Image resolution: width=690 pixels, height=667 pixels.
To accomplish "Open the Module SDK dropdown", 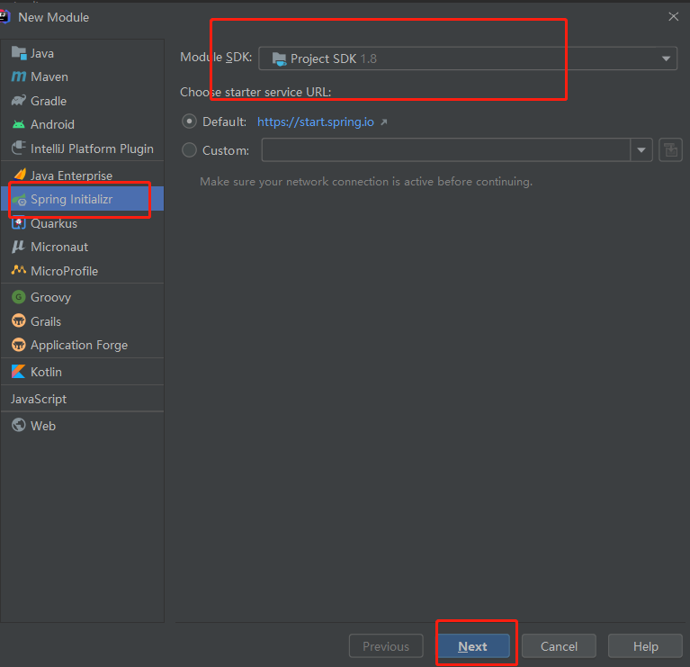I will pos(468,59).
